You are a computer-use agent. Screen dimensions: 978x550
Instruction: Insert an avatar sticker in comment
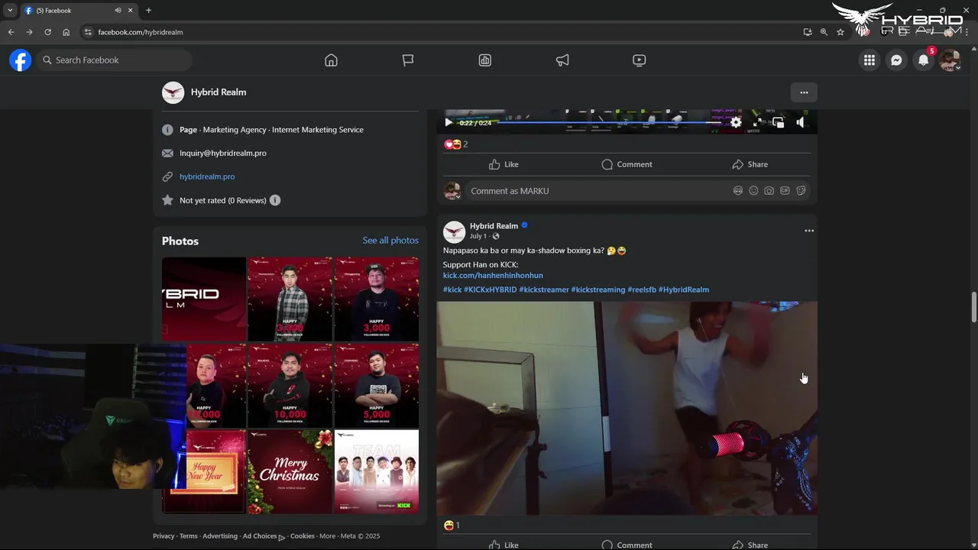[x=738, y=191]
